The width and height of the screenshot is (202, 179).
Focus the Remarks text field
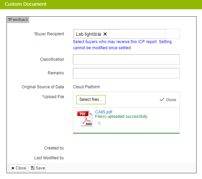point(126,73)
